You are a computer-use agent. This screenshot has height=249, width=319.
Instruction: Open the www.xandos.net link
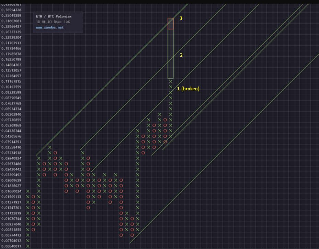point(50,27)
